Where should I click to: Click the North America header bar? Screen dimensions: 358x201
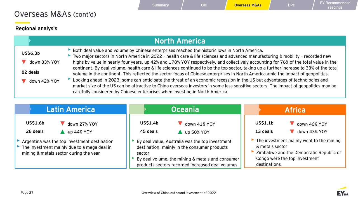(180, 41)
